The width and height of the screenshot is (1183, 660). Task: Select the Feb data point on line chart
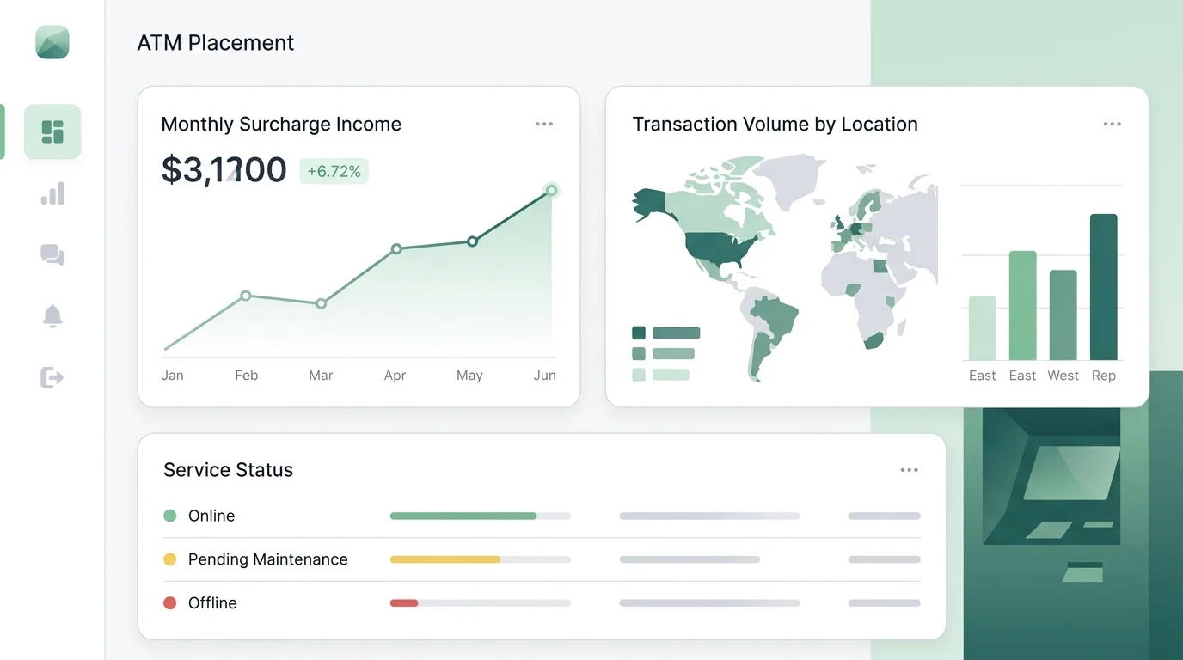pyautogui.click(x=246, y=296)
